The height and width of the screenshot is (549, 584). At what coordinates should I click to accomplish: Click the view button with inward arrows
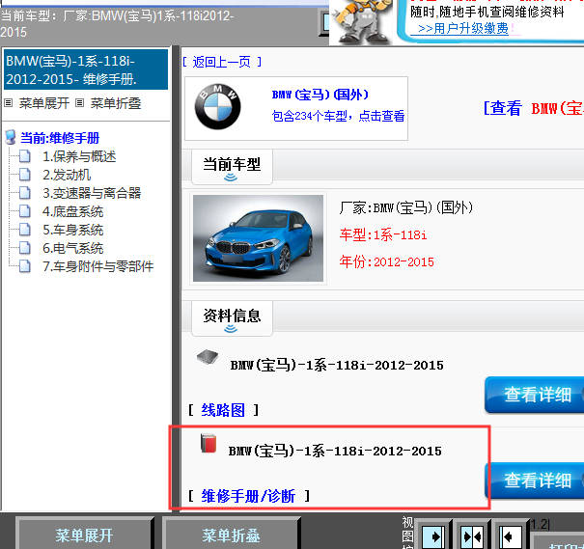[472, 536]
